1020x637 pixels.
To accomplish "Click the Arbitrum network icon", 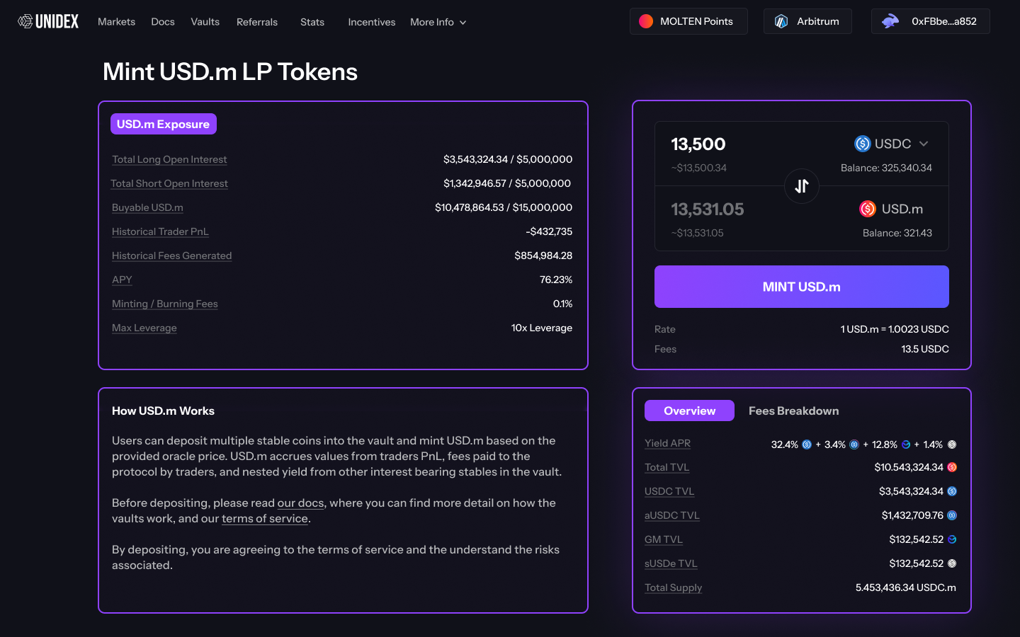I will (781, 21).
